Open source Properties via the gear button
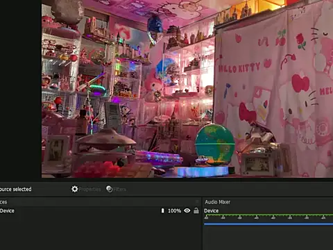The height and width of the screenshot is (250, 333). pos(86,189)
